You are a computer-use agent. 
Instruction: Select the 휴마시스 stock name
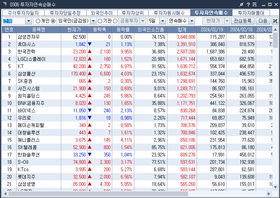coord(27,44)
